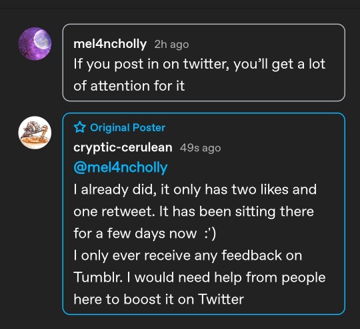Click the Original Poster star icon

coord(80,127)
